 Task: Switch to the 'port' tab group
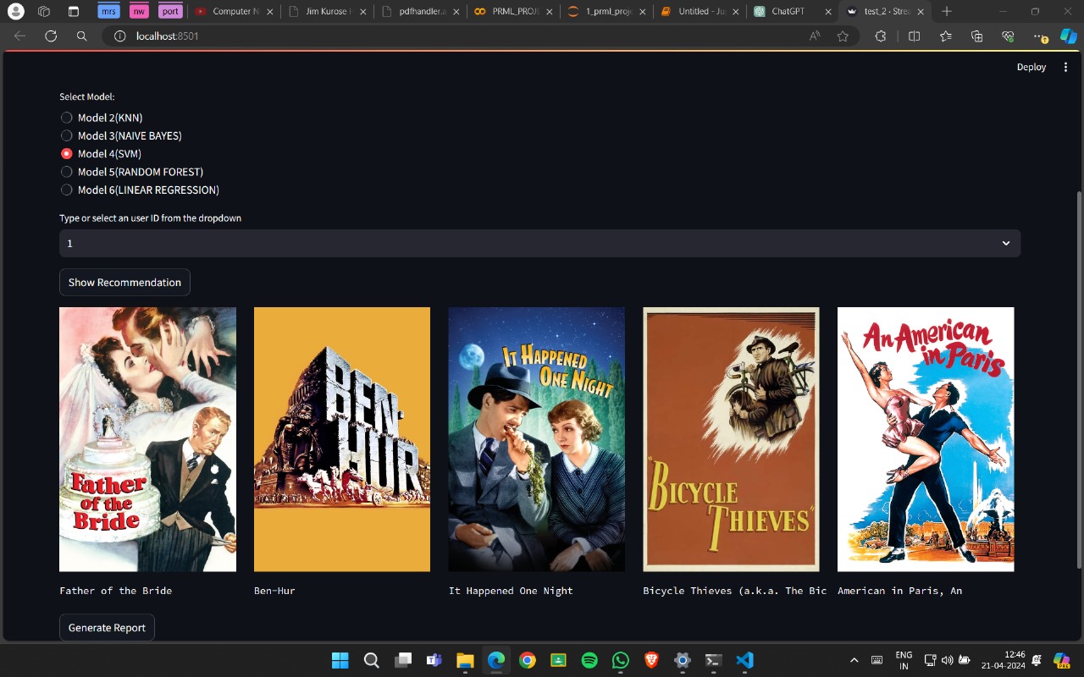[170, 12]
